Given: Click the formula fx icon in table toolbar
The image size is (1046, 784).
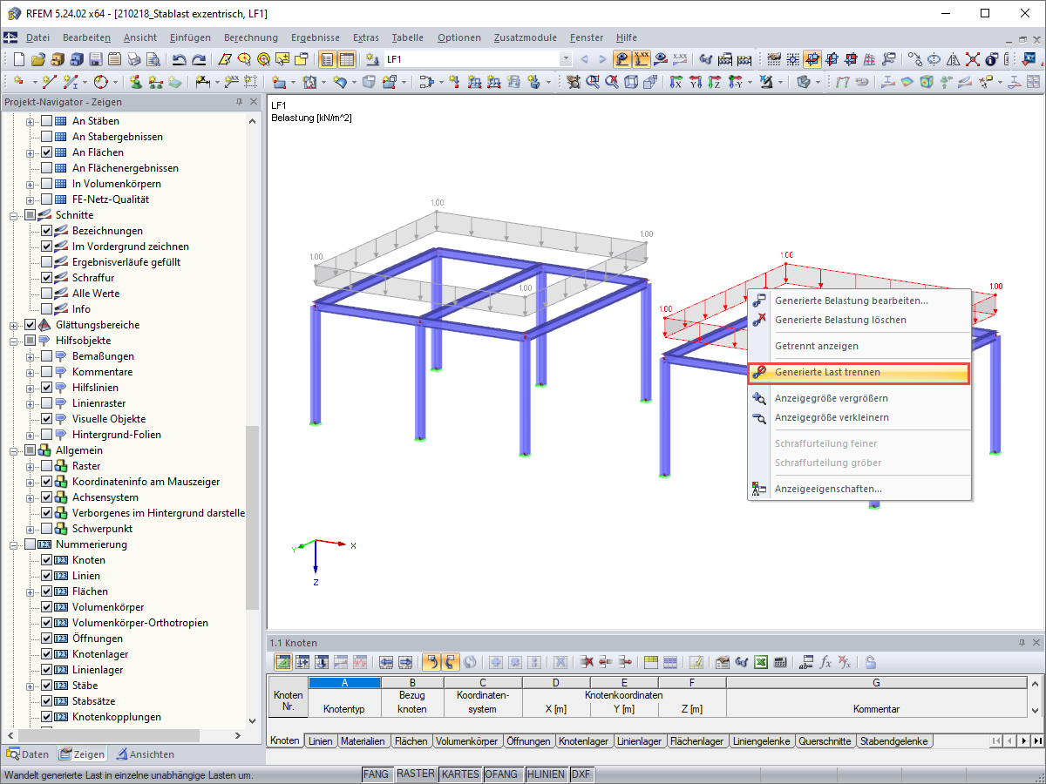Looking at the screenshot, I should tap(825, 662).
